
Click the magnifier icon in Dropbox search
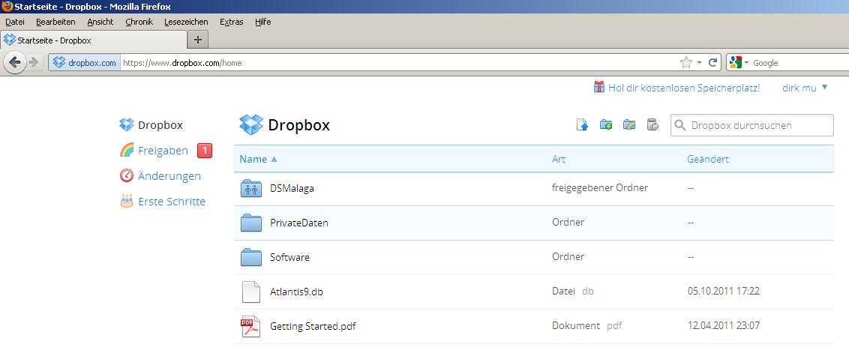coord(681,126)
